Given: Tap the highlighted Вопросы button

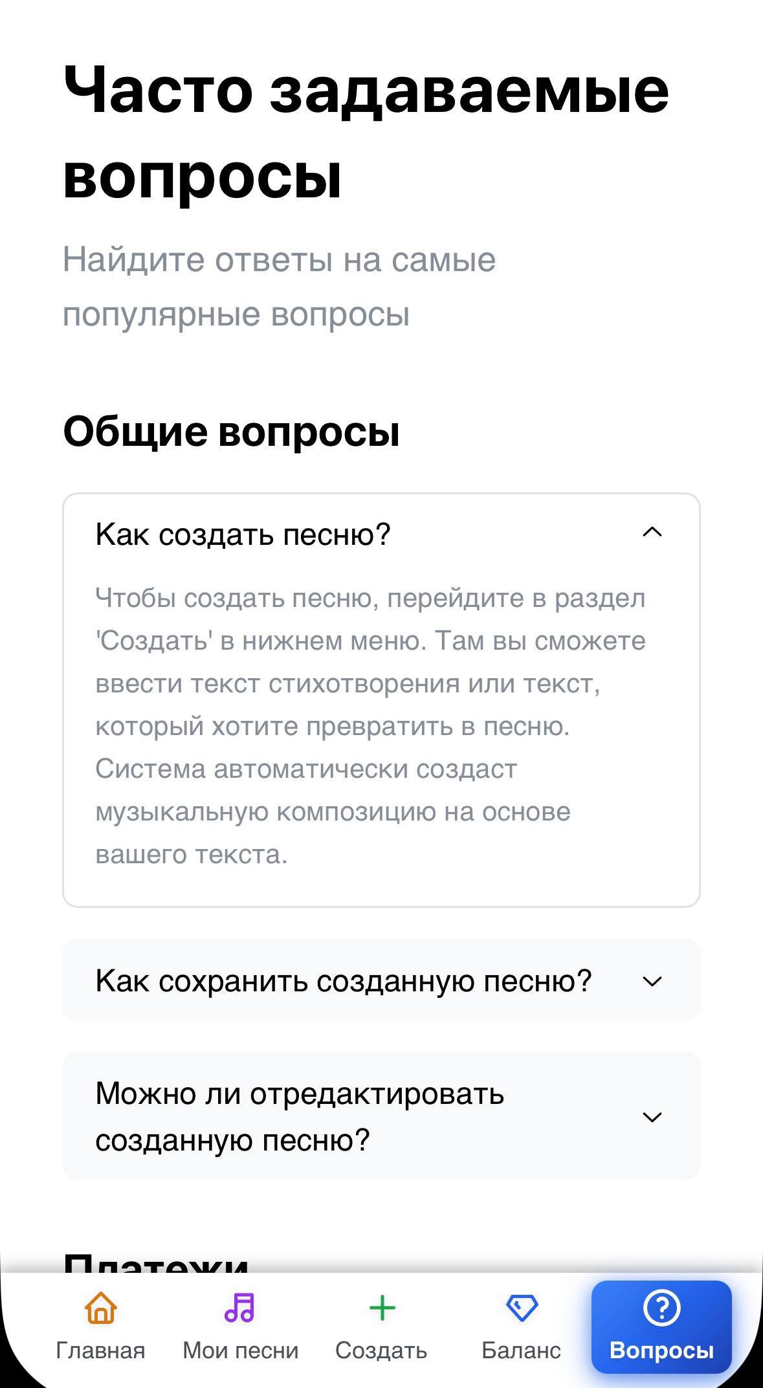Looking at the screenshot, I should point(661,1323).
